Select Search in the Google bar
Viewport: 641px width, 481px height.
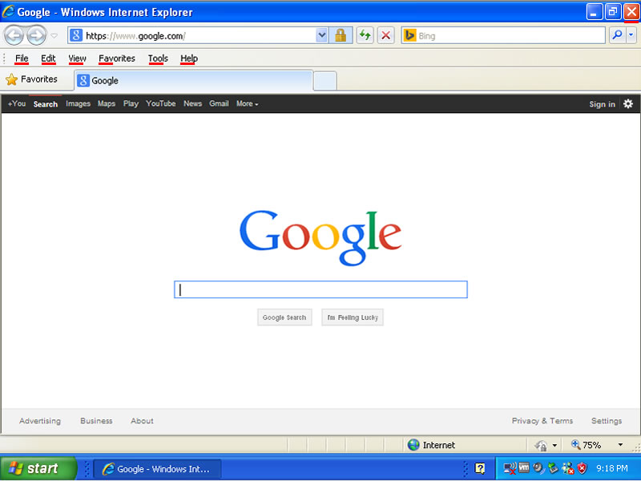[46, 104]
